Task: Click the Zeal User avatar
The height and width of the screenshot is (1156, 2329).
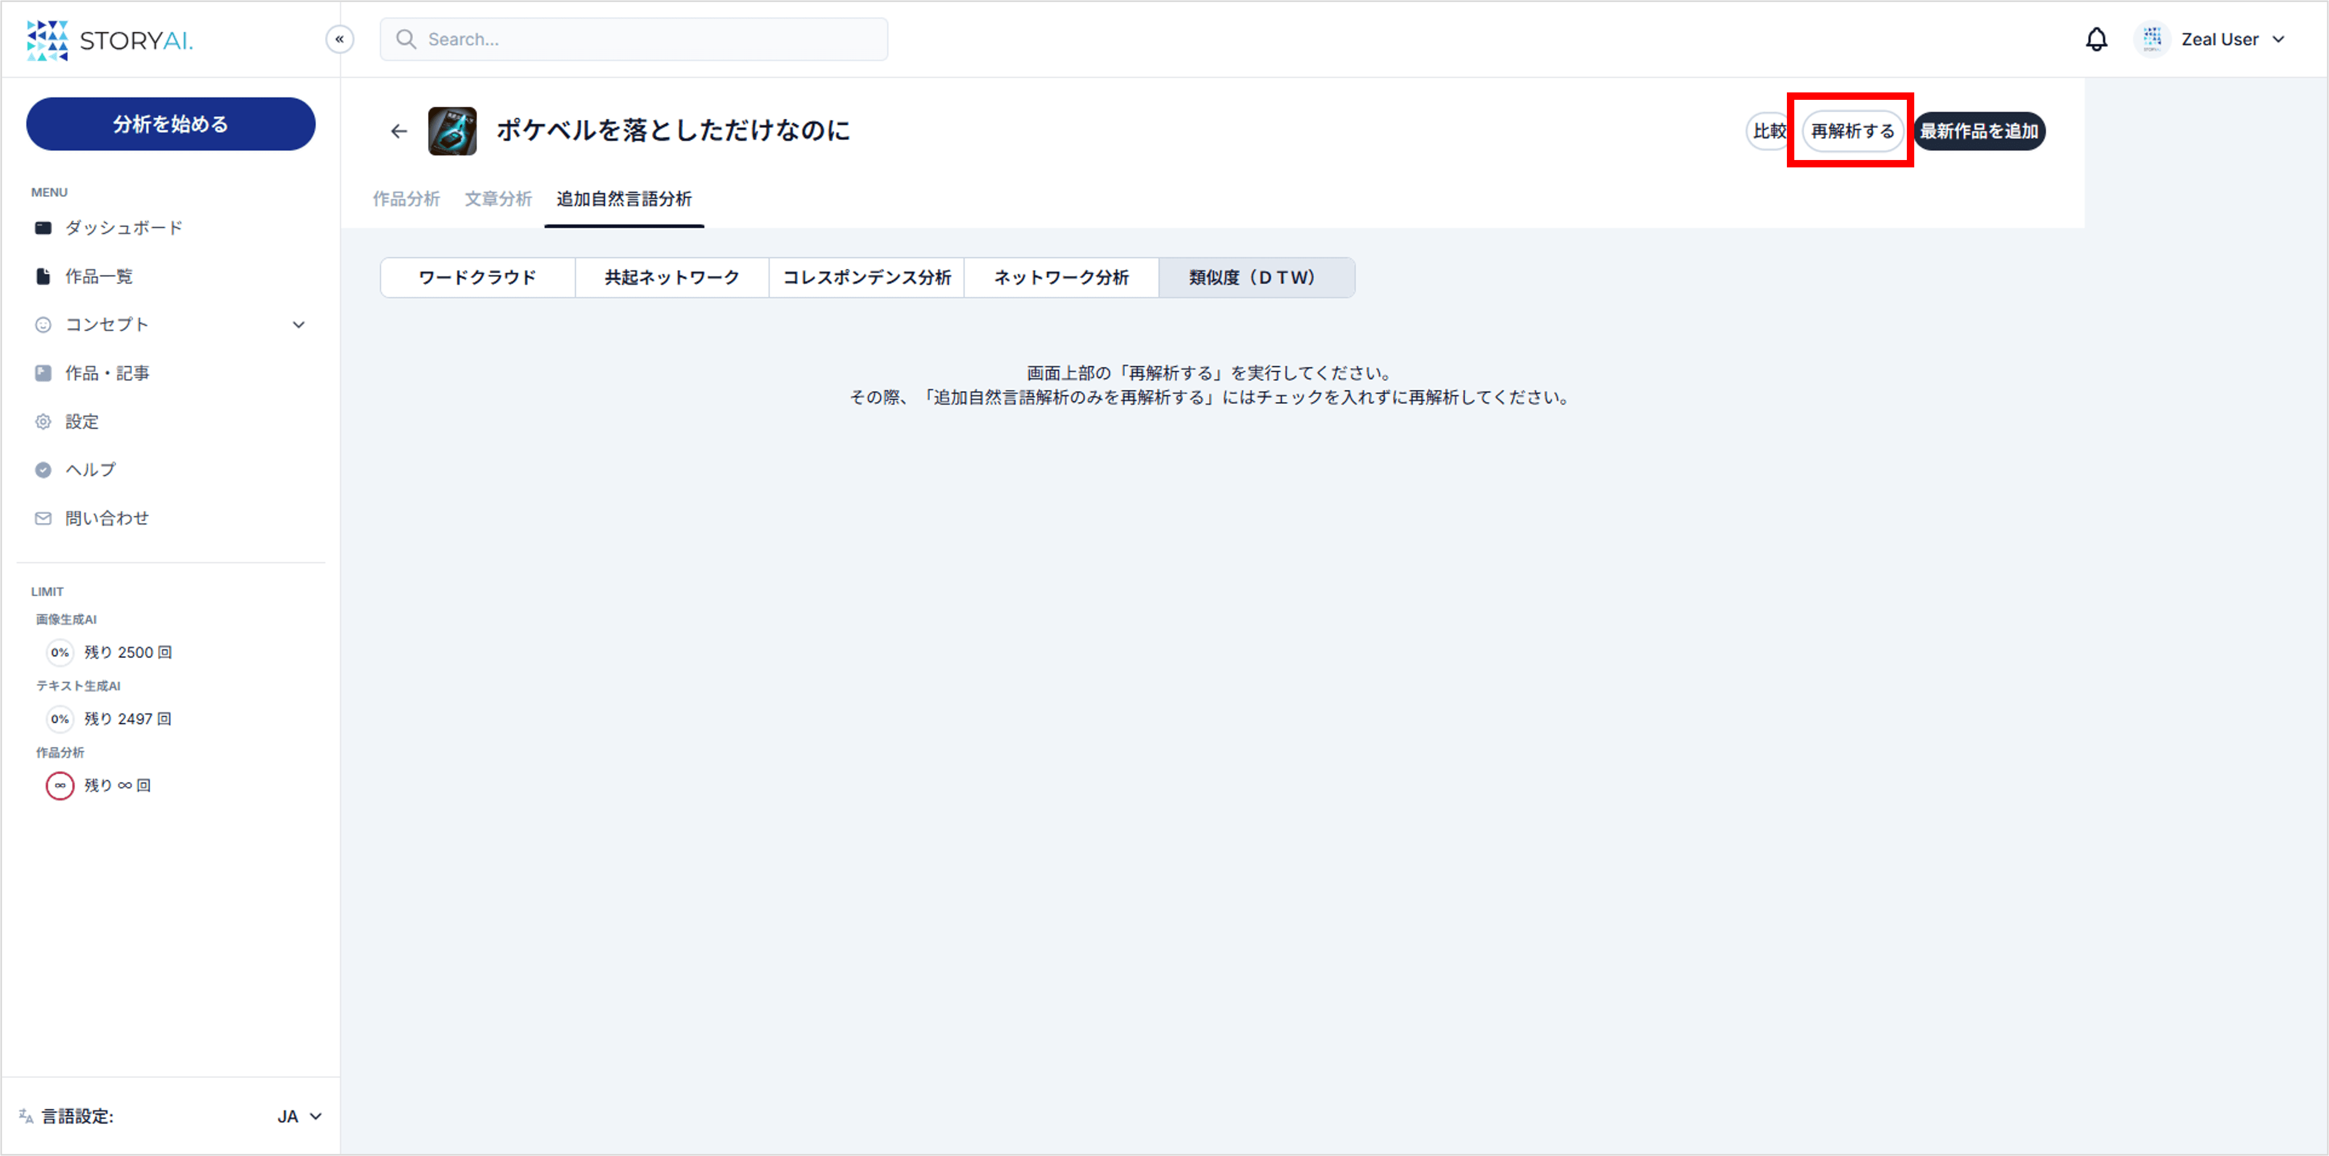Action: 2152,39
